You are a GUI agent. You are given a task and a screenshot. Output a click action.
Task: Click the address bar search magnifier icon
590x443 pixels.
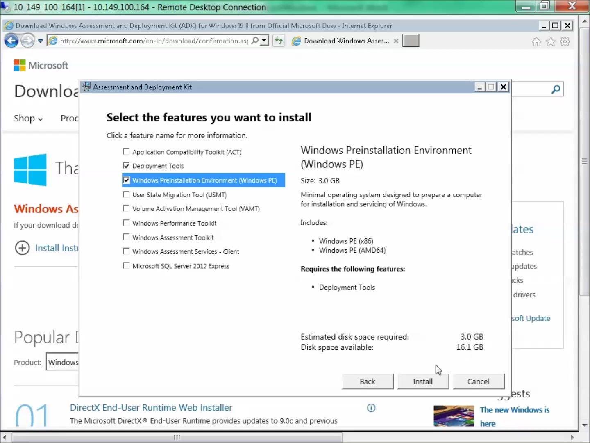255,41
